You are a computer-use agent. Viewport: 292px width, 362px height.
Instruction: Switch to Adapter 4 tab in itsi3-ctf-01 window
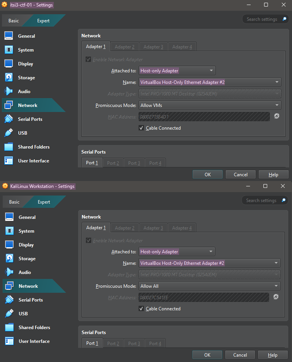(182, 47)
